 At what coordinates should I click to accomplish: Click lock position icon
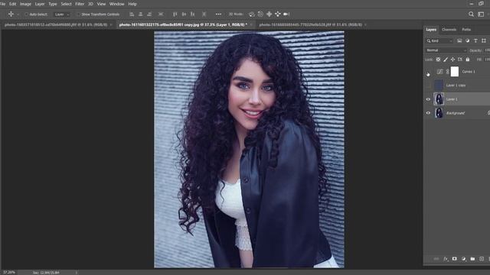tap(452, 60)
